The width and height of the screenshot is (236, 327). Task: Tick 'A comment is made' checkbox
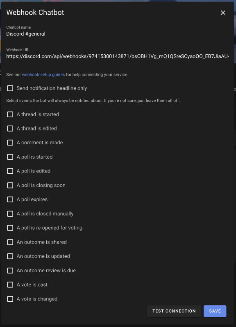click(x=10, y=143)
